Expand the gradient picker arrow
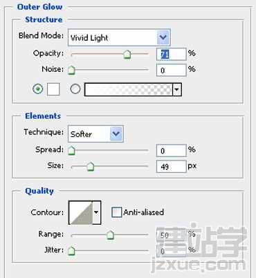Viewport: 256px width, 278px height. coord(177,89)
